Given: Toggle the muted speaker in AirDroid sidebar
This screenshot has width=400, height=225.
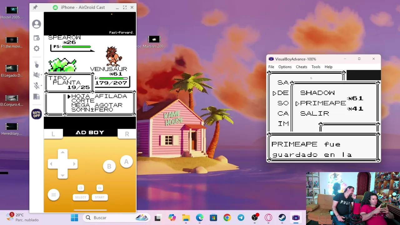Looking at the screenshot, I should (37, 75).
